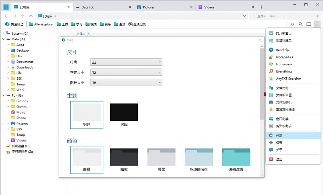323x195 pixels.
Task: Click the Bandizip icon in menu
Action: [271, 50]
